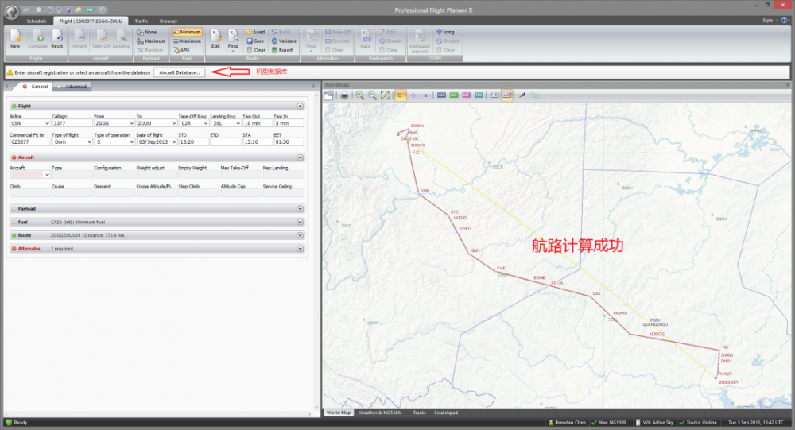This screenshot has width=795, height=430.
Task: Open the Take-Off Rwy dropdown
Action: coord(205,123)
